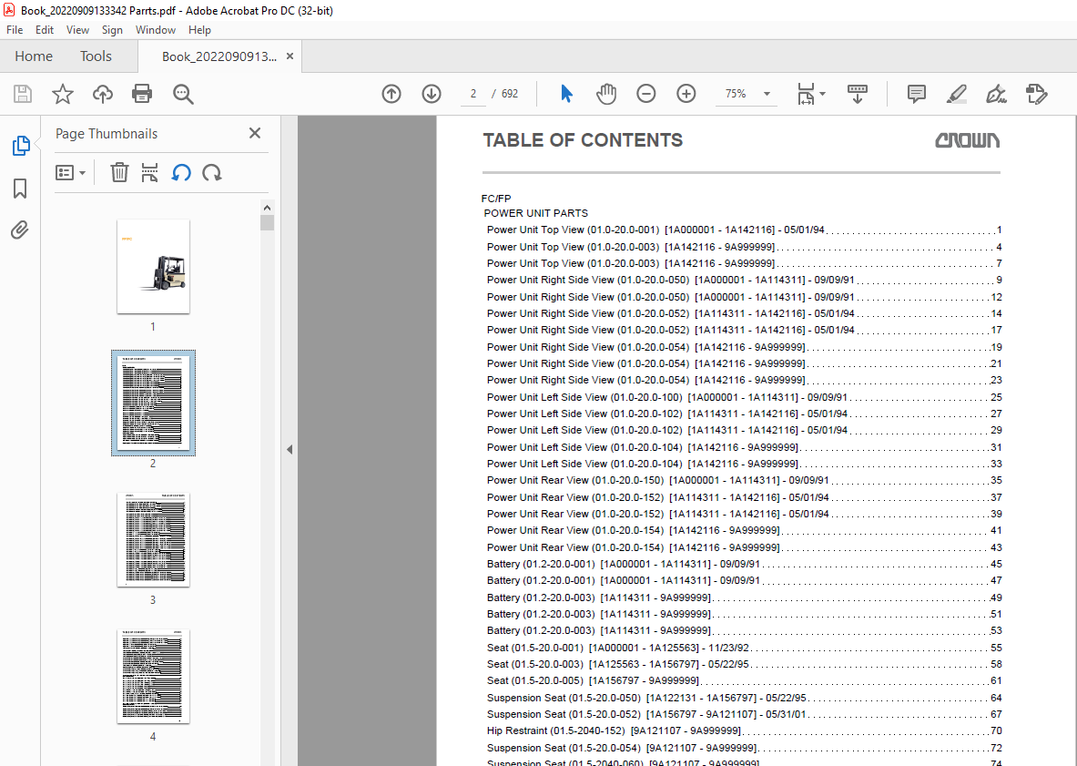This screenshot has height=766, width=1077.
Task: Click Seat (01.5-20.0-005) entry
Action: (745, 680)
